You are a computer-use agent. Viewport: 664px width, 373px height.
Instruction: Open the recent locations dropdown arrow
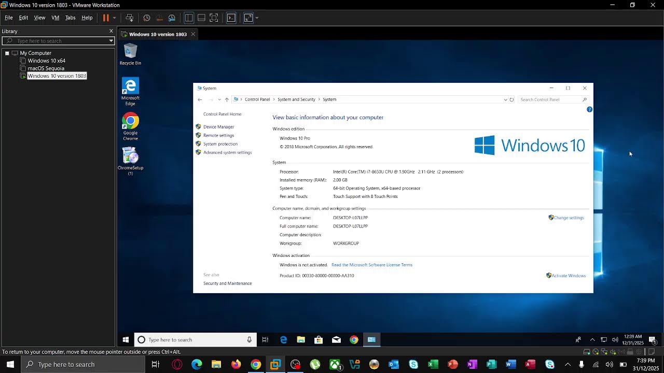pos(219,99)
